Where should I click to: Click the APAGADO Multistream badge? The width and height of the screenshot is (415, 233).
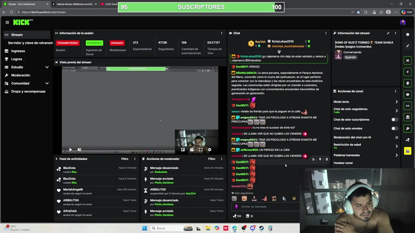click(117, 43)
